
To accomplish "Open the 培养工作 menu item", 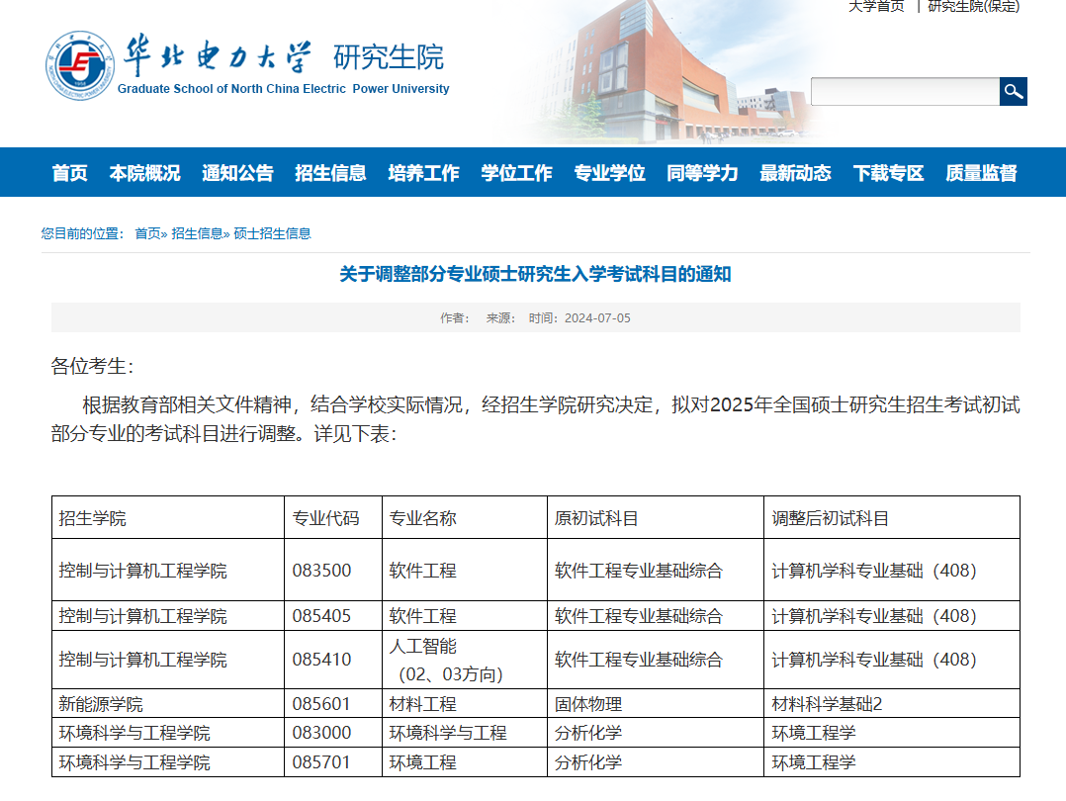I will pos(423,173).
